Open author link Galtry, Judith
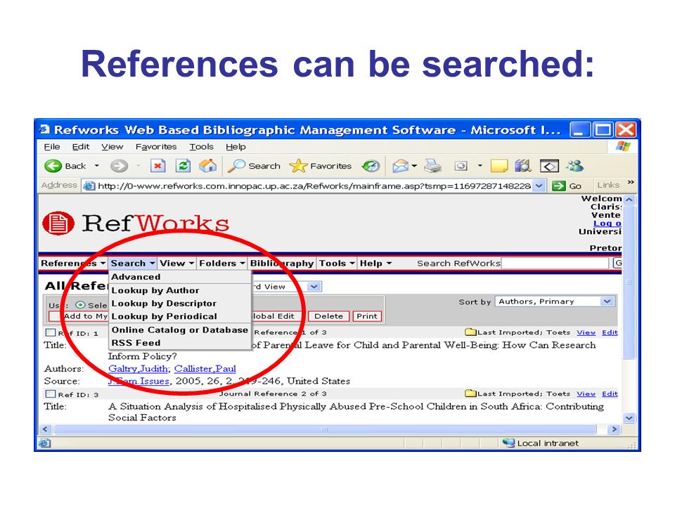675x506 pixels. (x=138, y=368)
